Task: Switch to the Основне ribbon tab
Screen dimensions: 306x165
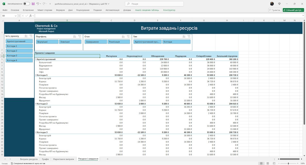Action: [x=15, y=10]
